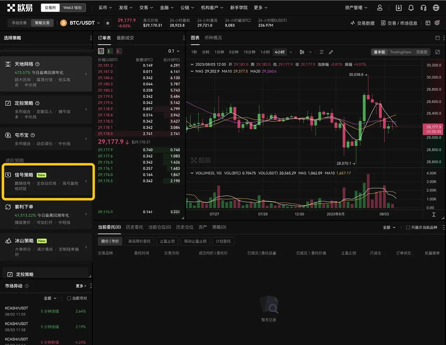Open the layout switch icon
This screenshot has height=345, width=446.
point(428,23)
